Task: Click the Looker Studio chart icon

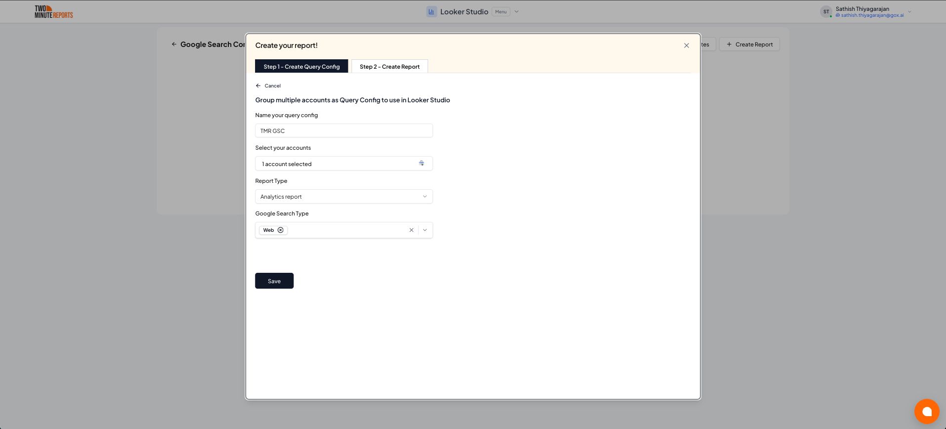Action: click(431, 11)
